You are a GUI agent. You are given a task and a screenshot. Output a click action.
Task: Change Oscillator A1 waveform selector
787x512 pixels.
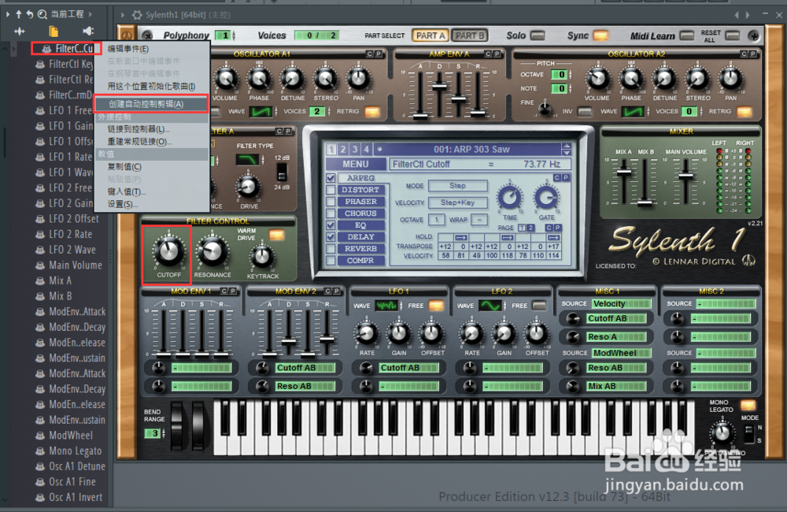click(261, 112)
